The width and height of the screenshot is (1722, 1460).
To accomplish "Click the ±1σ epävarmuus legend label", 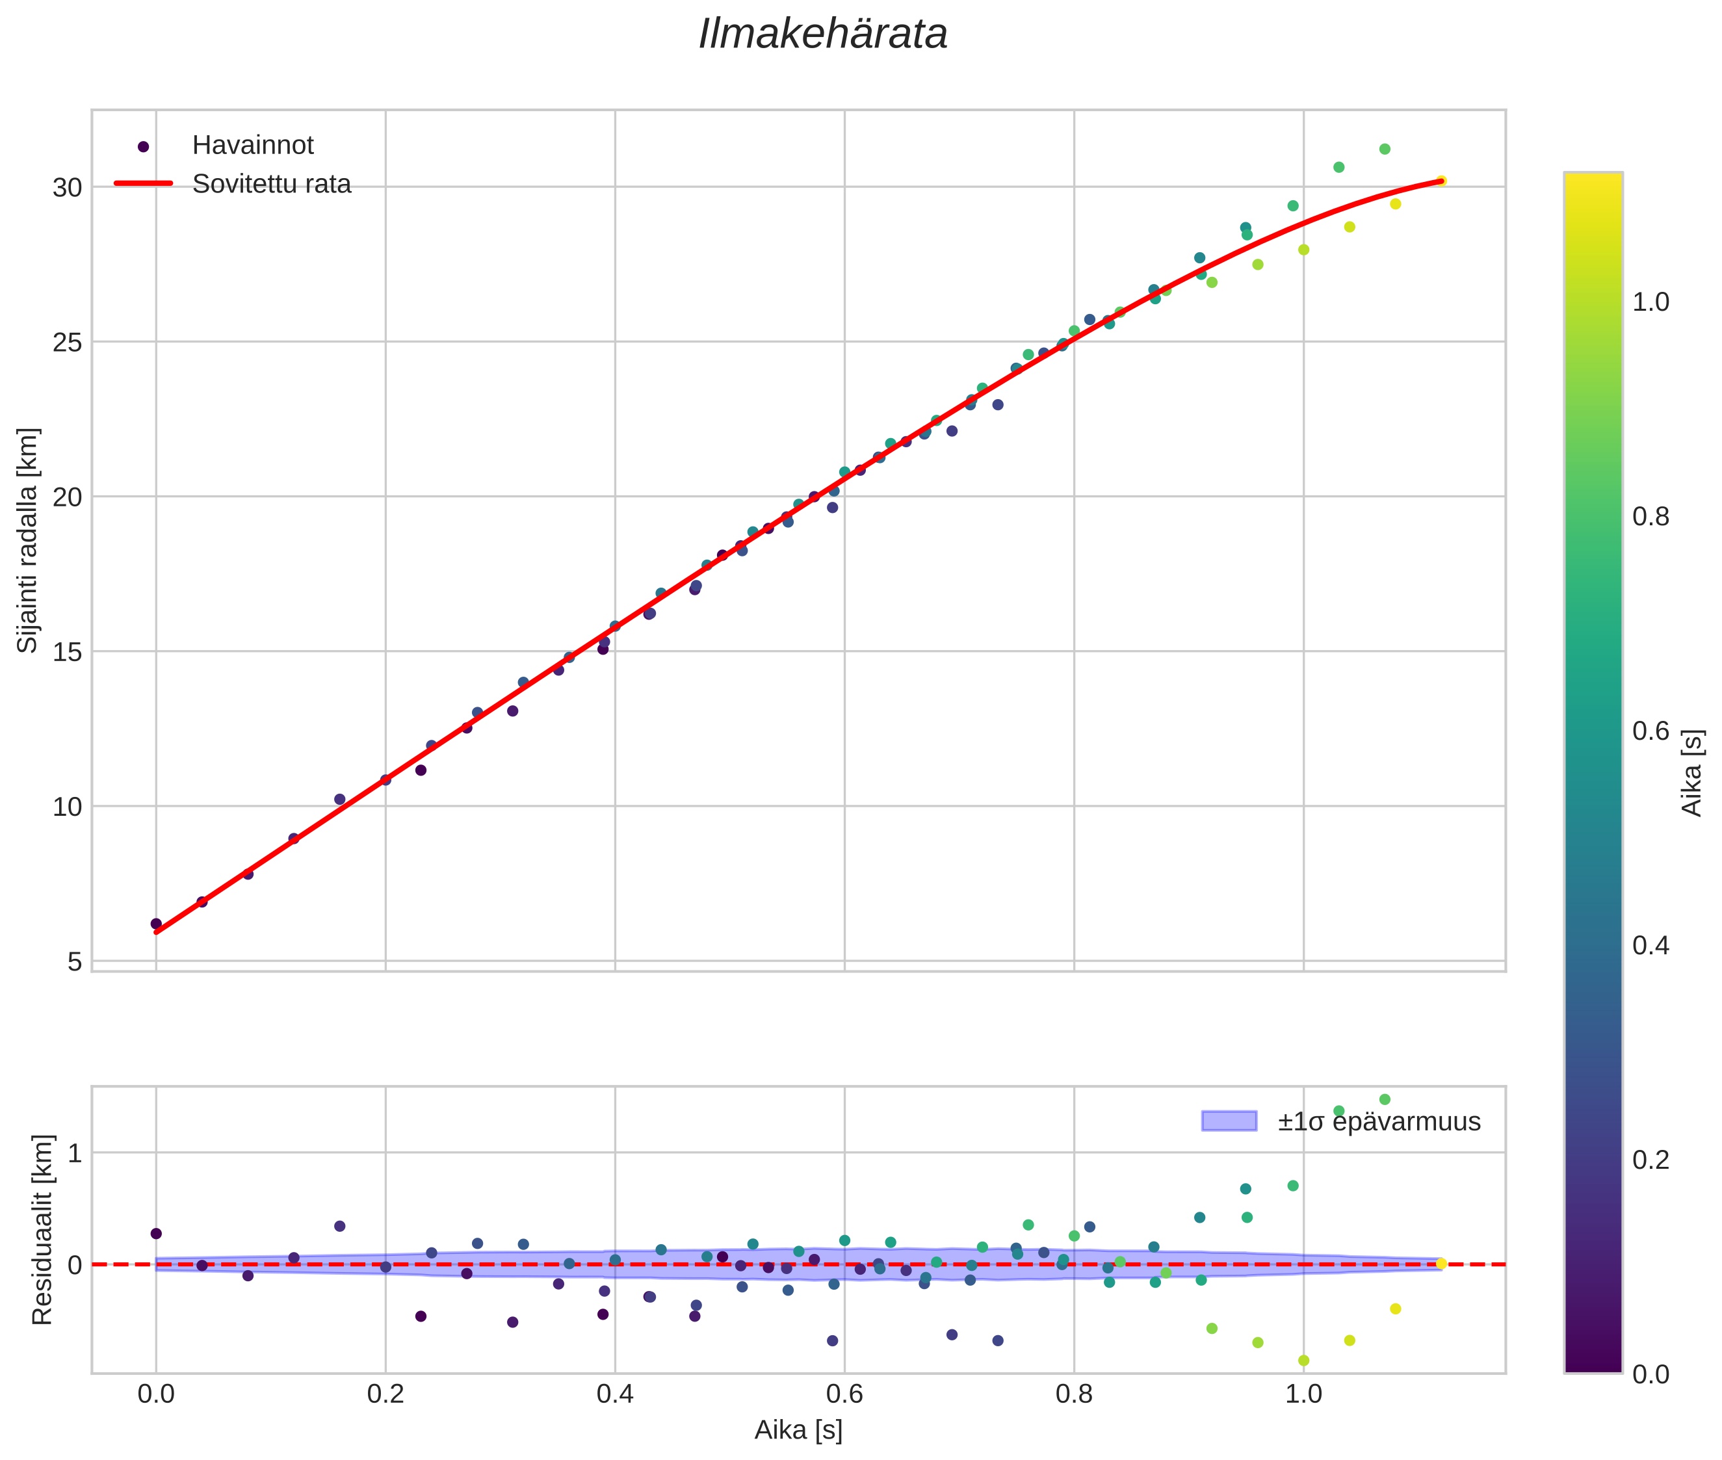I will [x=1379, y=1121].
